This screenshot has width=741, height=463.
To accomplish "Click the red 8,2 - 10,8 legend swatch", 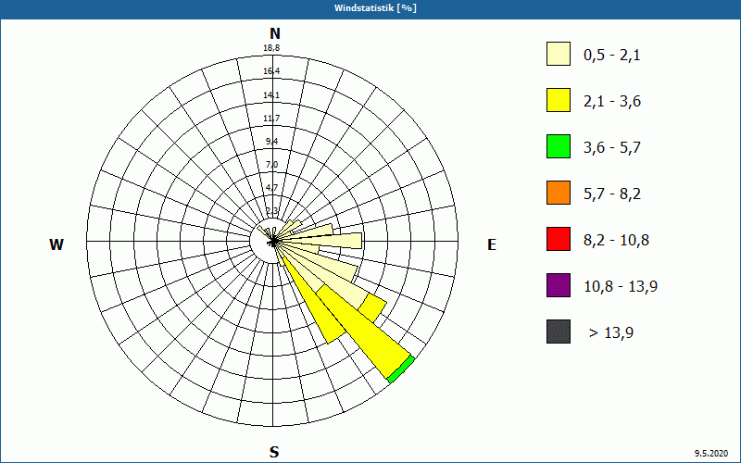I will pos(559,239).
